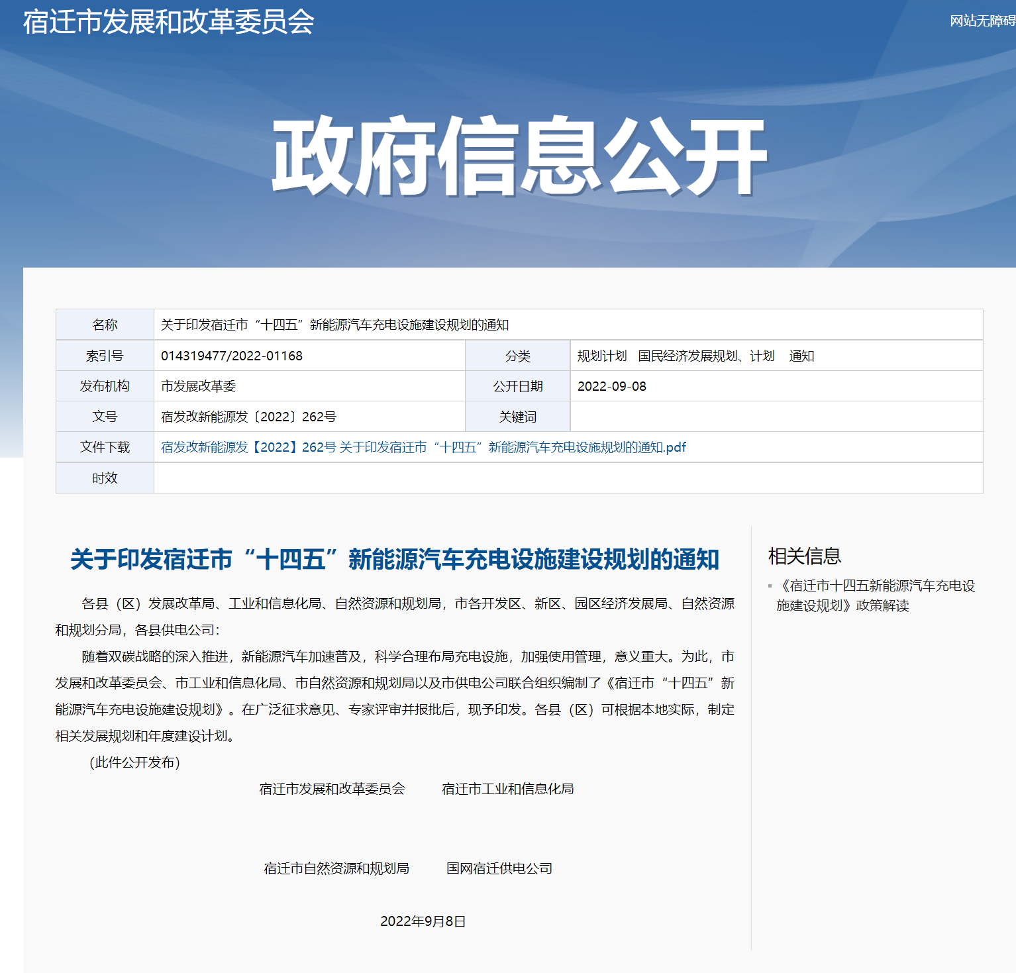Open the 政策解读 related article link
This screenshot has width=1016, height=973.
[x=876, y=595]
